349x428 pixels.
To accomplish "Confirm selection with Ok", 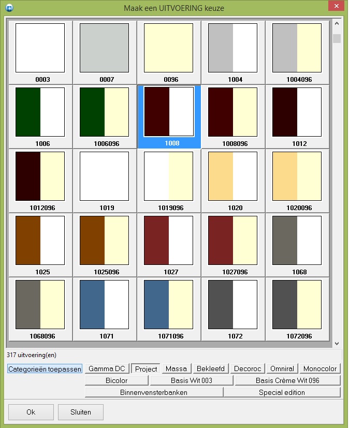I will pyautogui.click(x=31, y=412).
